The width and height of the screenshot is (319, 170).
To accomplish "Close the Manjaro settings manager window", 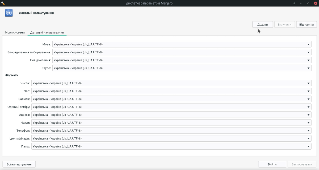I will click(316, 3).
